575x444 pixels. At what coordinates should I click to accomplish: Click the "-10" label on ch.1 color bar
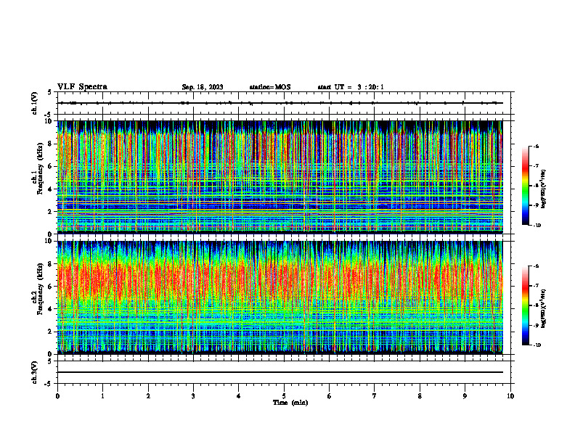[x=537, y=226]
